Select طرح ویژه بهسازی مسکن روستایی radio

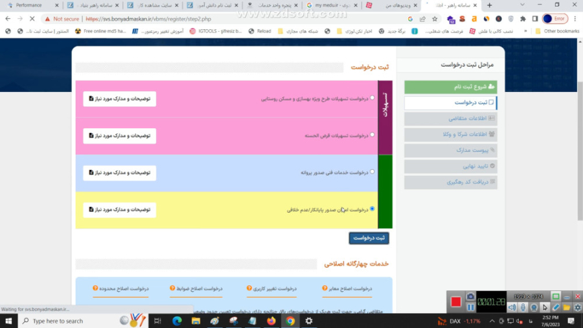pyautogui.click(x=372, y=98)
